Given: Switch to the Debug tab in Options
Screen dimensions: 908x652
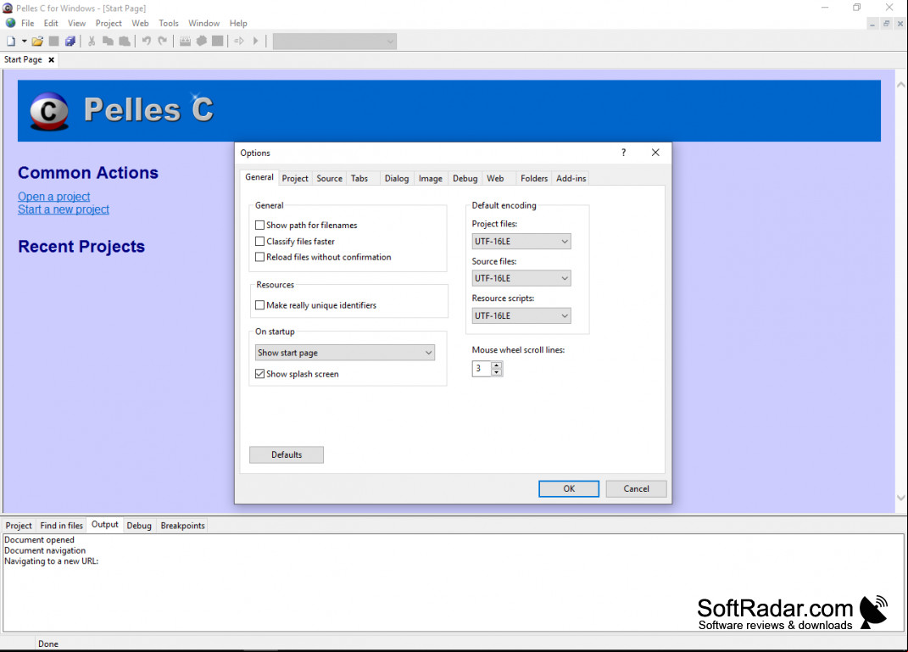Looking at the screenshot, I should (465, 178).
